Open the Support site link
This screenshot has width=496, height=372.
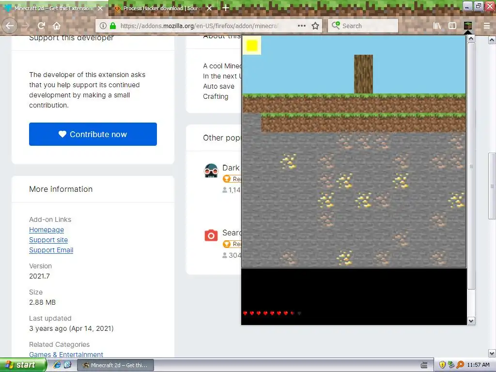click(48, 240)
